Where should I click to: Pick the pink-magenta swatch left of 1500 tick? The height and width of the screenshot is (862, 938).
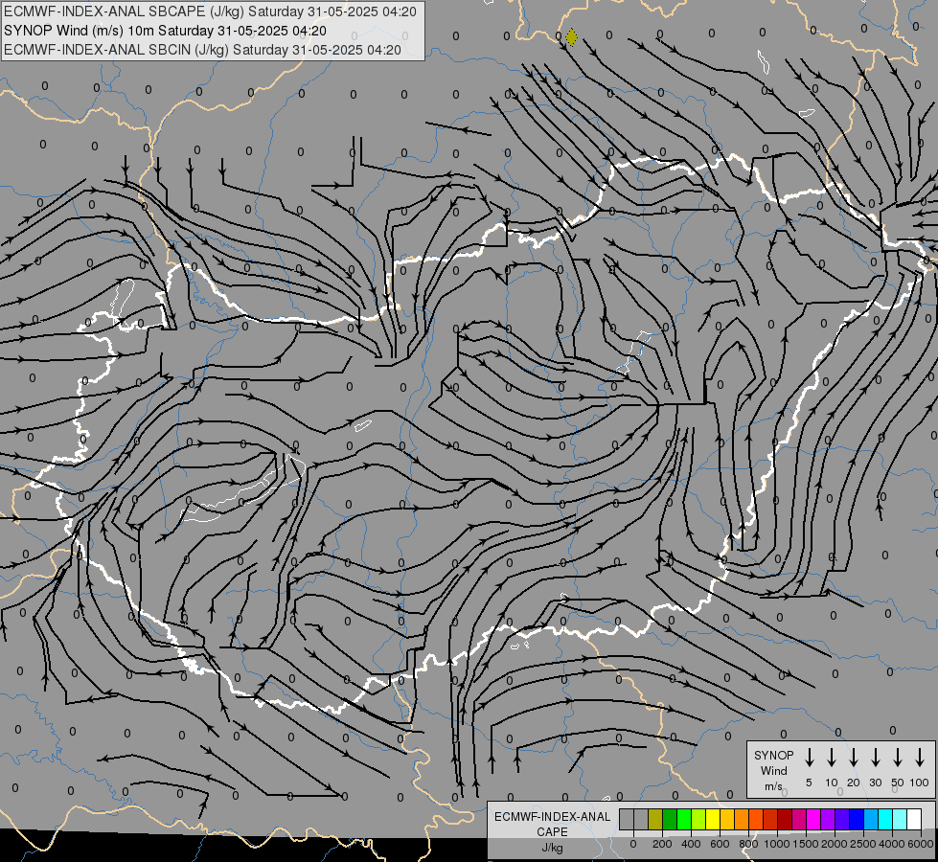tap(799, 819)
